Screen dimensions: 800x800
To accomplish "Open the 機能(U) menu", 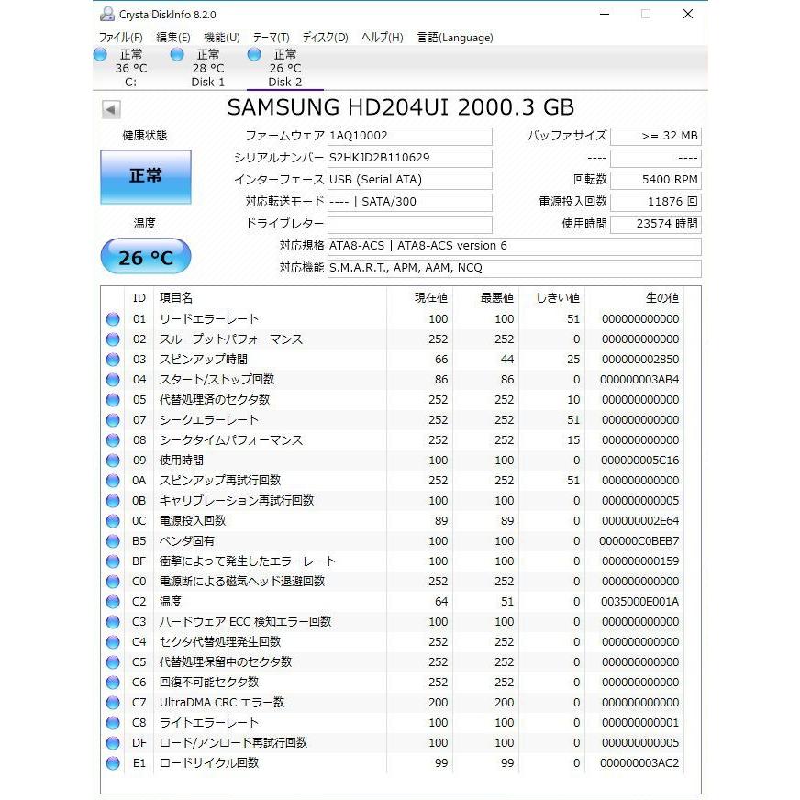I will tap(221, 38).
